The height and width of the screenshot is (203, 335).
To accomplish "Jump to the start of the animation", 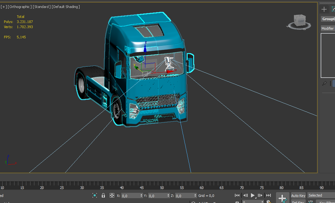I will click(237, 195).
